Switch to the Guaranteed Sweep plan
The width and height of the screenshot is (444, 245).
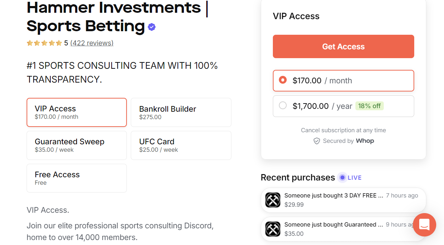pyautogui.click(x=77, y=145)
